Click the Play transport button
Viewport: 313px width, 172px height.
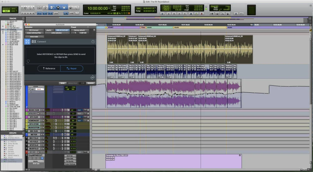click(x=196, y=14)
